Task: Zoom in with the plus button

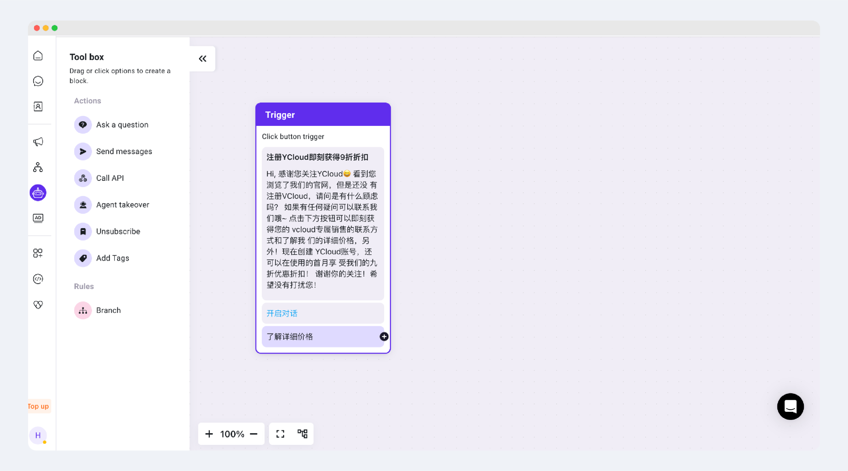Action: [209, 434]
